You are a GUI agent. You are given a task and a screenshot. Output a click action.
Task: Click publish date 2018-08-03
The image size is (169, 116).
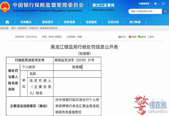(x=31, y=37)
